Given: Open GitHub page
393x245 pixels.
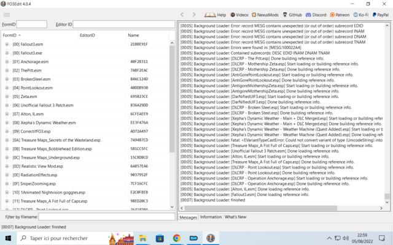Looking at the screenshot, I should [x=292, y=15].
